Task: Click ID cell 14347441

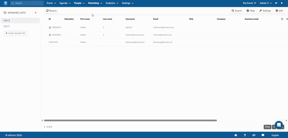Action: 53,42
